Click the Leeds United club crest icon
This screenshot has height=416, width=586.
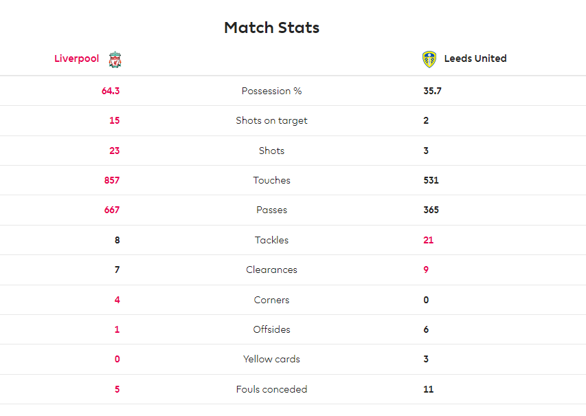pos(429,60)
